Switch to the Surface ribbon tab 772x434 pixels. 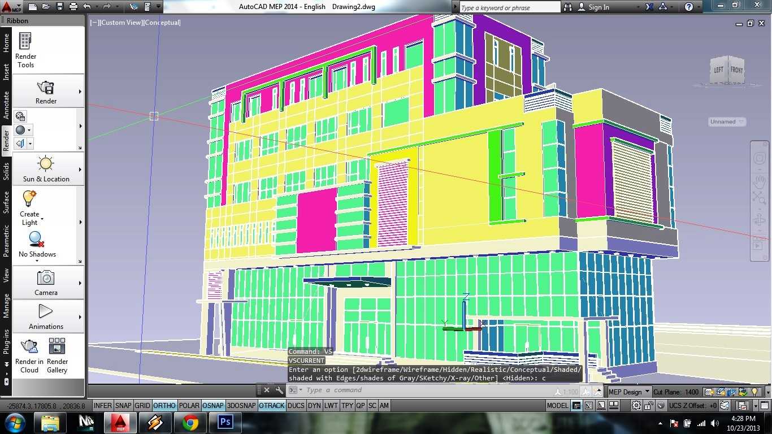6,202
